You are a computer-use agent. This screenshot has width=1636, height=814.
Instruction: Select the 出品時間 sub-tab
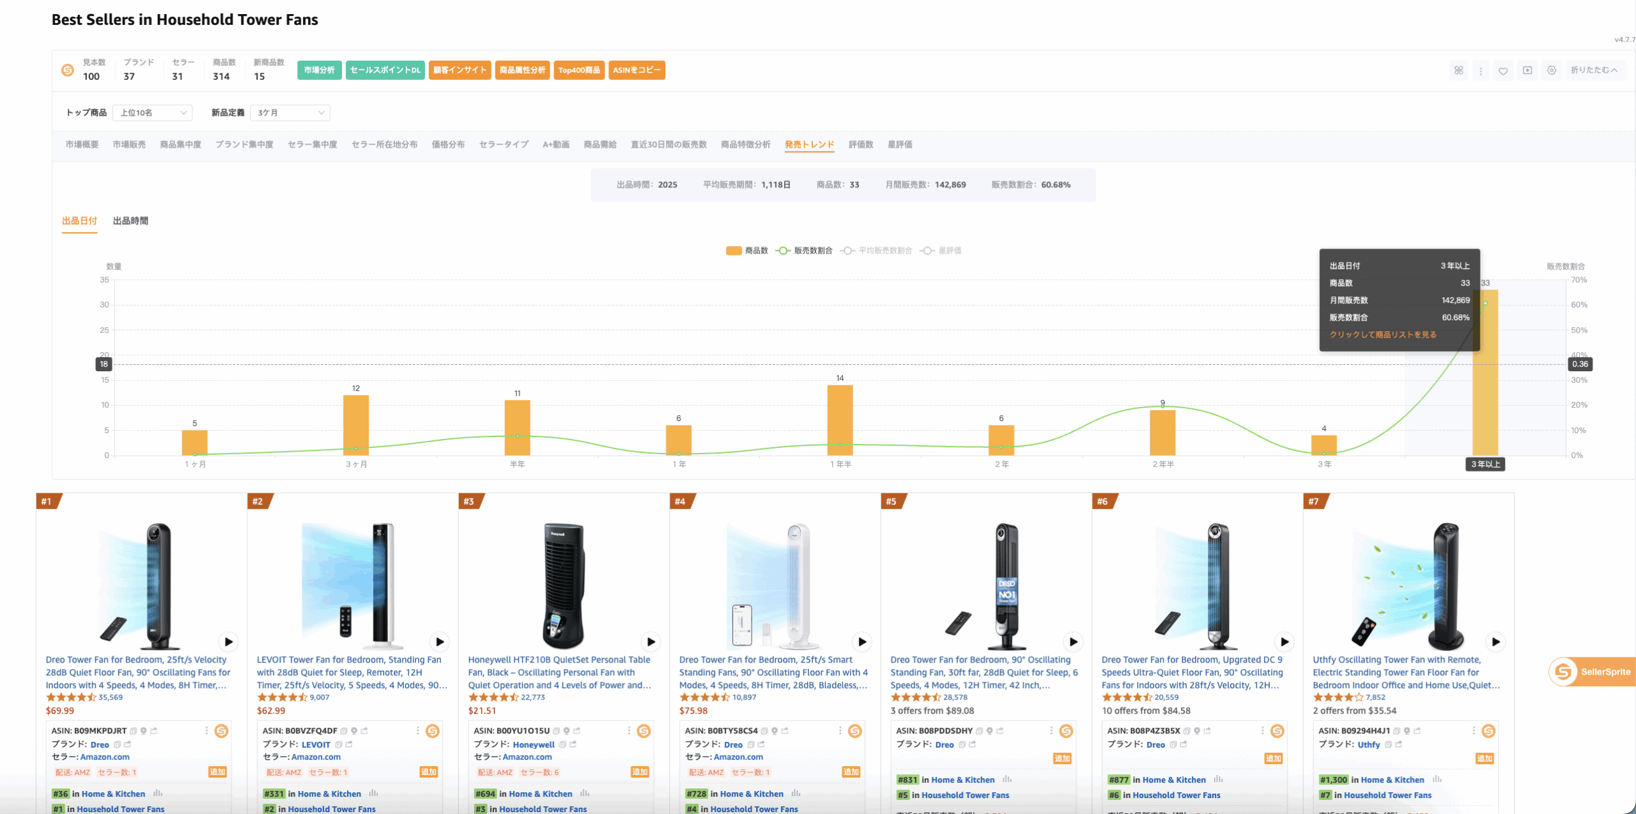[130, 221]
